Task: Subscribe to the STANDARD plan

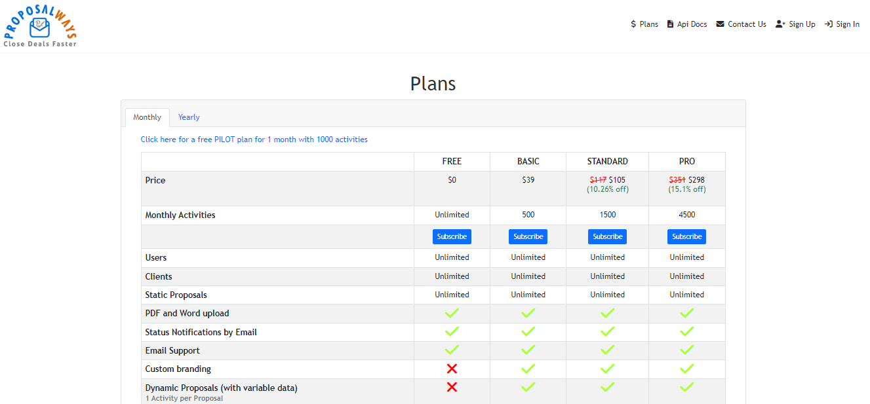Action: click(x=607, y=236)
